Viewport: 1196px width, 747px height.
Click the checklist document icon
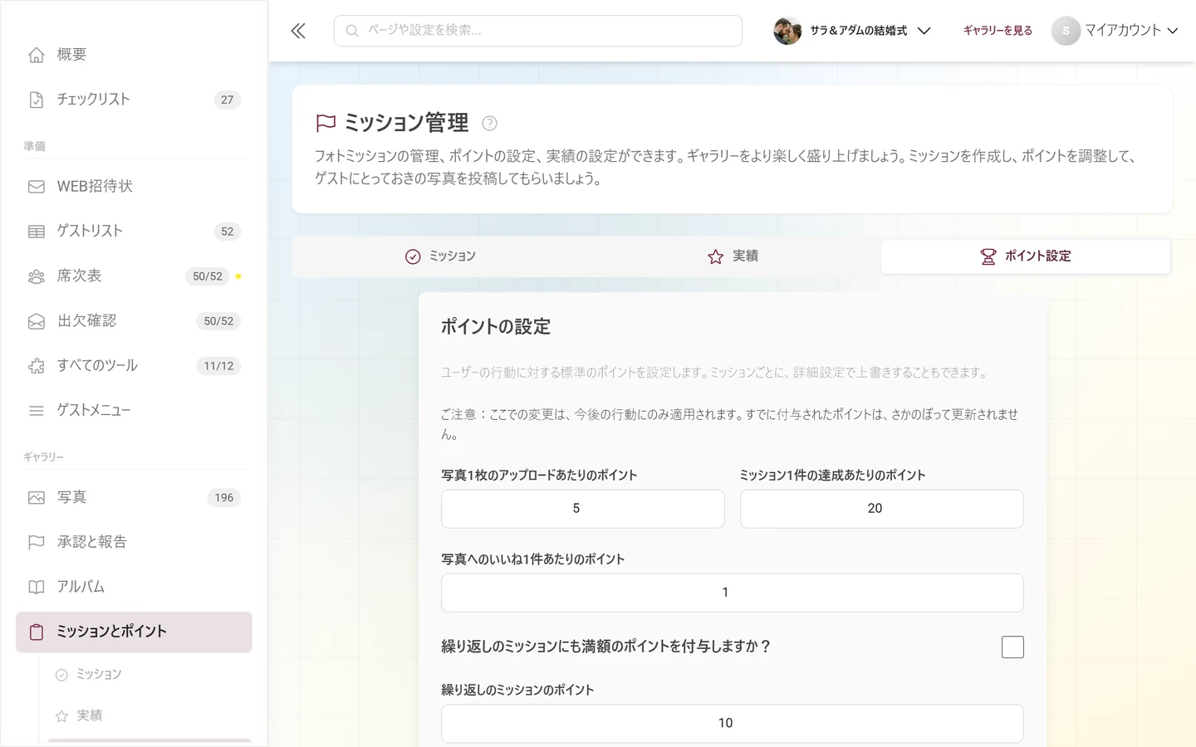[x=37, y=100]
